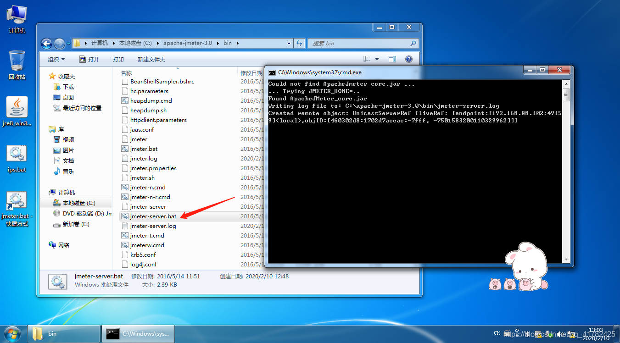
Task: Select the httpclient.parameters file
Action: click(158, 120)
